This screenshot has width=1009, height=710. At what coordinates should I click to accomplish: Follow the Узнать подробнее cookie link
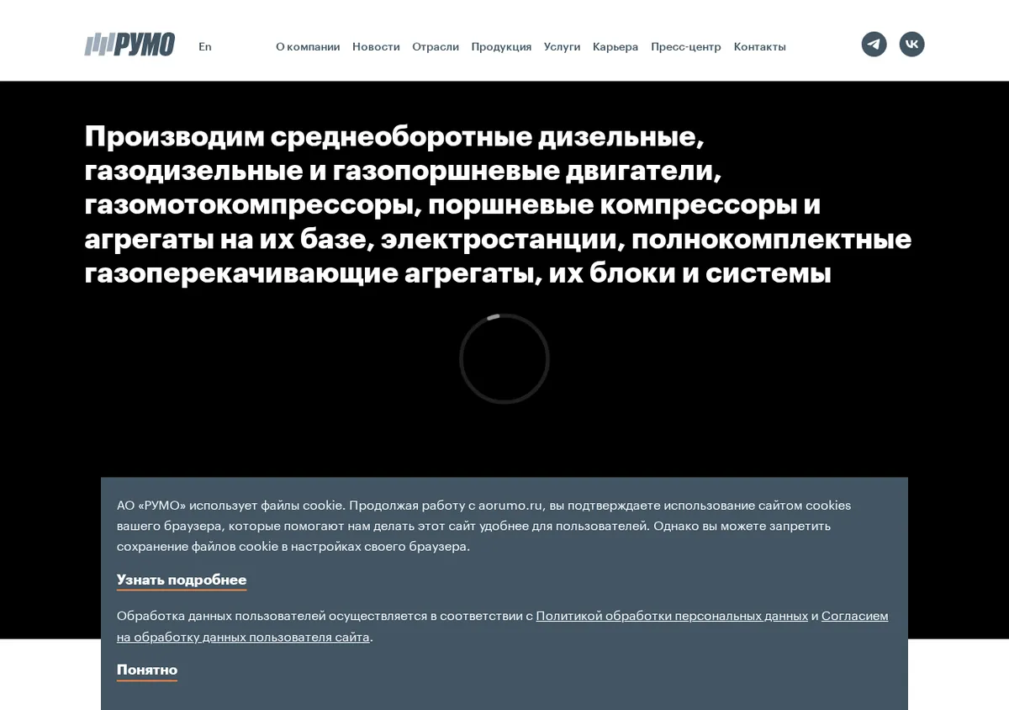(182, 580)
